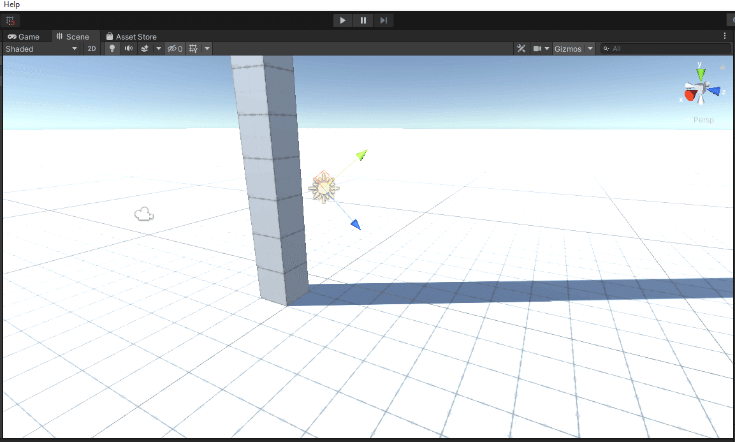
Task: Switch to the Game tab
Action: point(25,36)
